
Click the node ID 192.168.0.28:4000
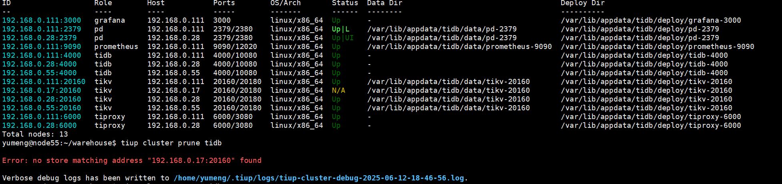(39, 64)
